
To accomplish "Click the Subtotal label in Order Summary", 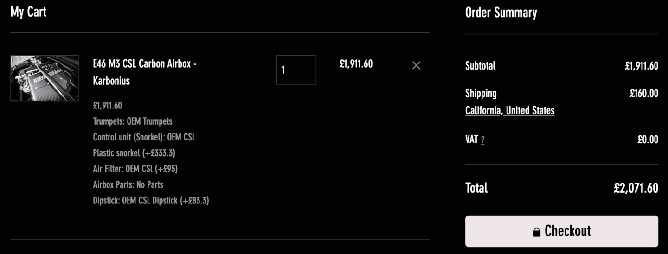I will point(481,66).
